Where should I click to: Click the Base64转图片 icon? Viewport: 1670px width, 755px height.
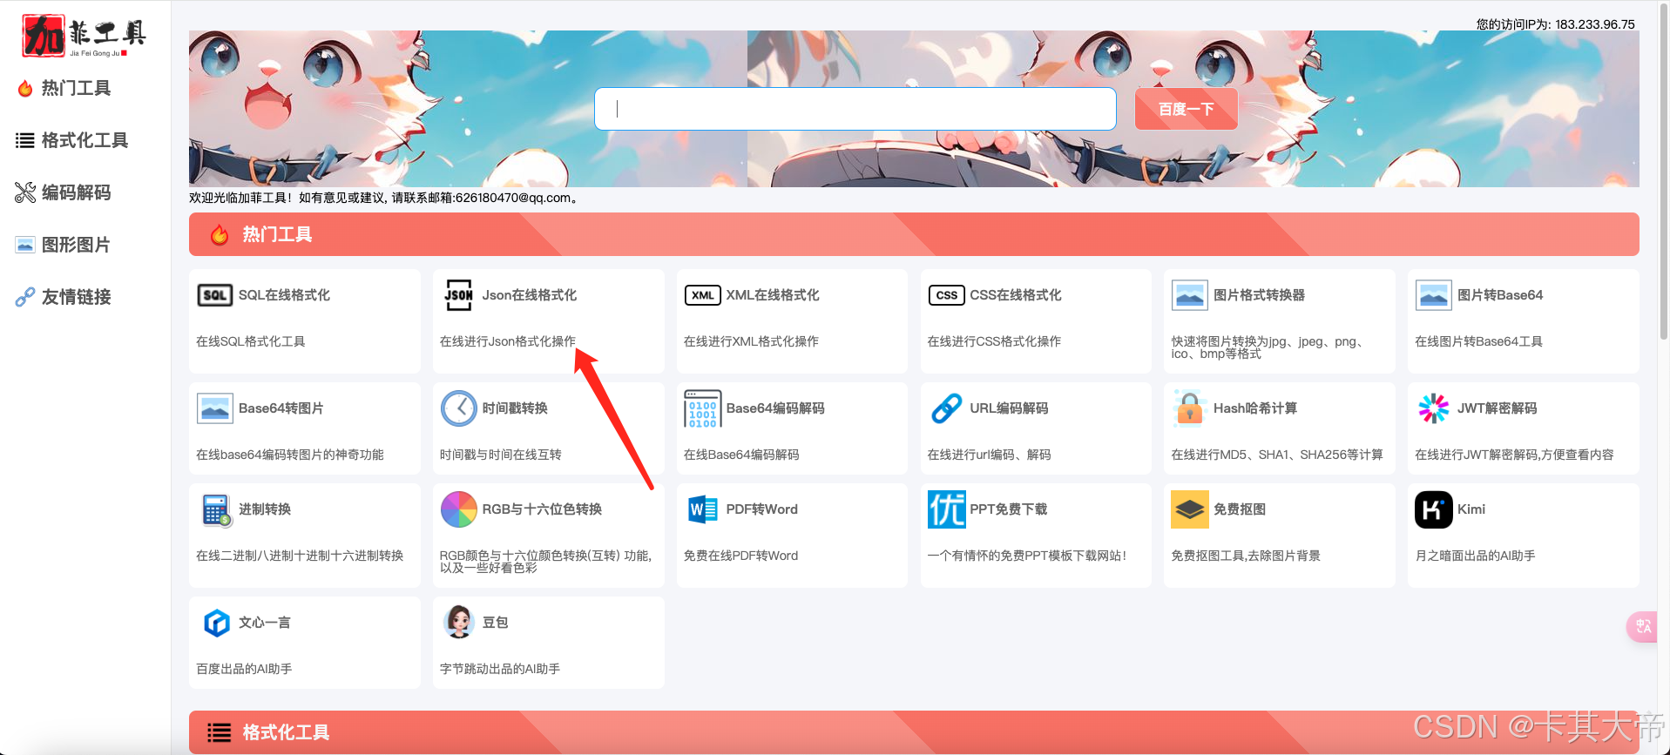click(214, 408)
